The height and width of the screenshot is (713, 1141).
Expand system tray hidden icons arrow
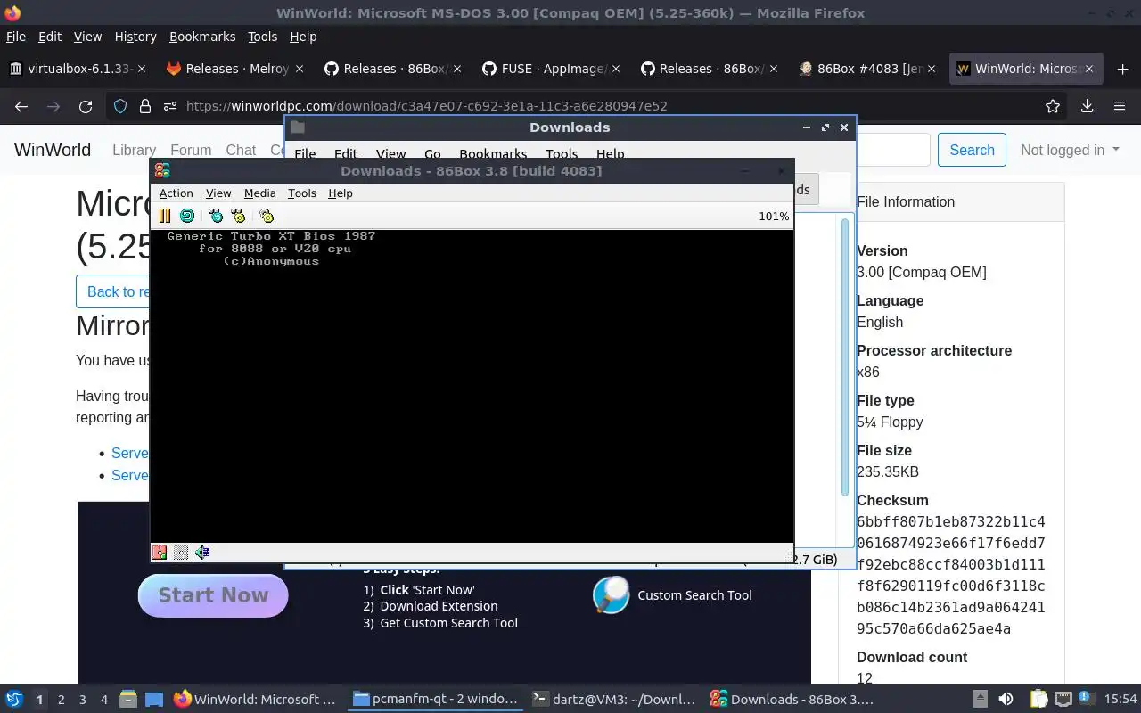point(981,700)
